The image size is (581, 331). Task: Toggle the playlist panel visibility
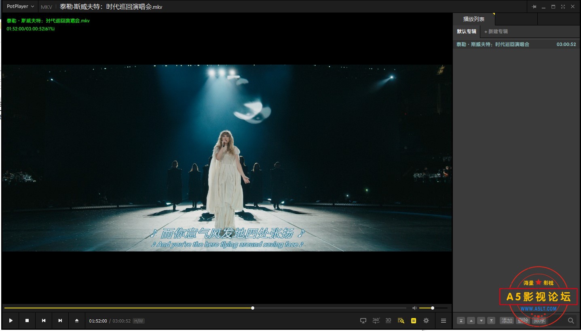pyautogui.click(x=413, y=321)
